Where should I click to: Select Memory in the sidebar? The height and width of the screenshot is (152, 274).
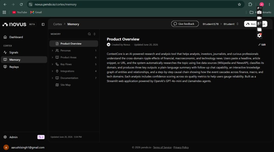24,60
